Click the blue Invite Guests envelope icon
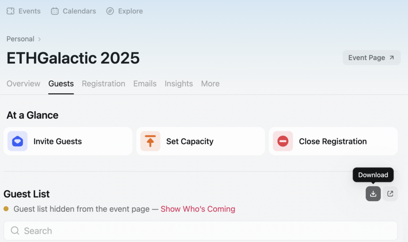The height and width of the screenshot is (242, 408). point(18,141)
